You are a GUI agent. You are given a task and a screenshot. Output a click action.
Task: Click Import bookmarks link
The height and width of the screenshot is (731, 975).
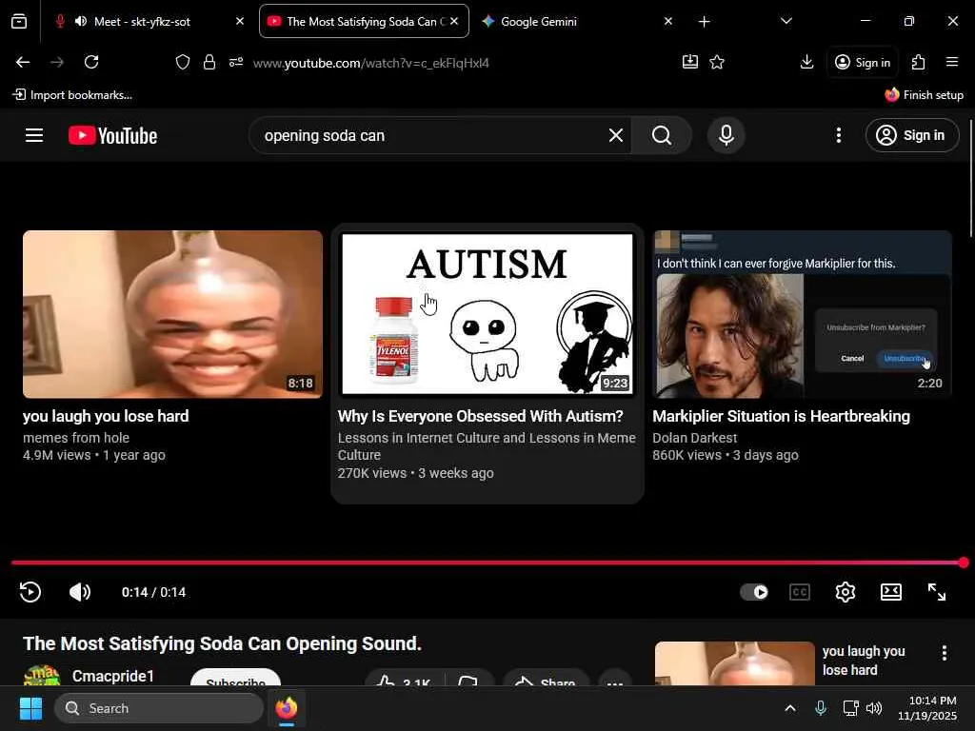pos(72,95)
